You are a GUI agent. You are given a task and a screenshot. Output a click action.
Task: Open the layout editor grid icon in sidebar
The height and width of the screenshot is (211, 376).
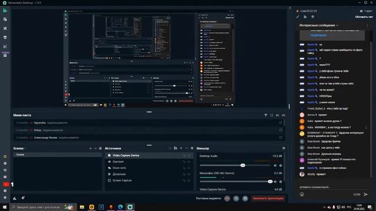click(5, 177)
